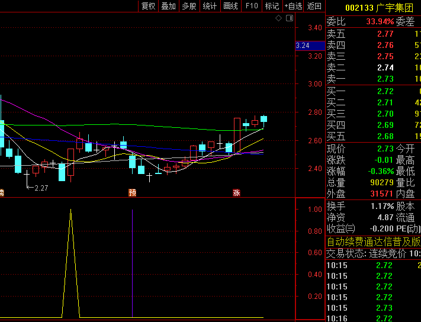Select the 多股 multi-stock view

pyautogui.click(x=189, y=6)
